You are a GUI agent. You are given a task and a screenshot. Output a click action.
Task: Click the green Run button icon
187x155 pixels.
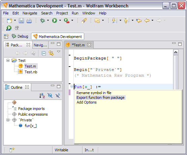tap(55, 21)
